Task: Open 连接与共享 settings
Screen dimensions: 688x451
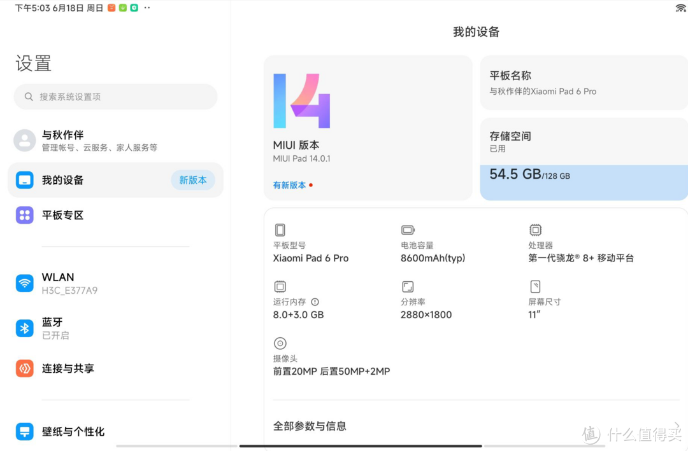Action: 115,368
